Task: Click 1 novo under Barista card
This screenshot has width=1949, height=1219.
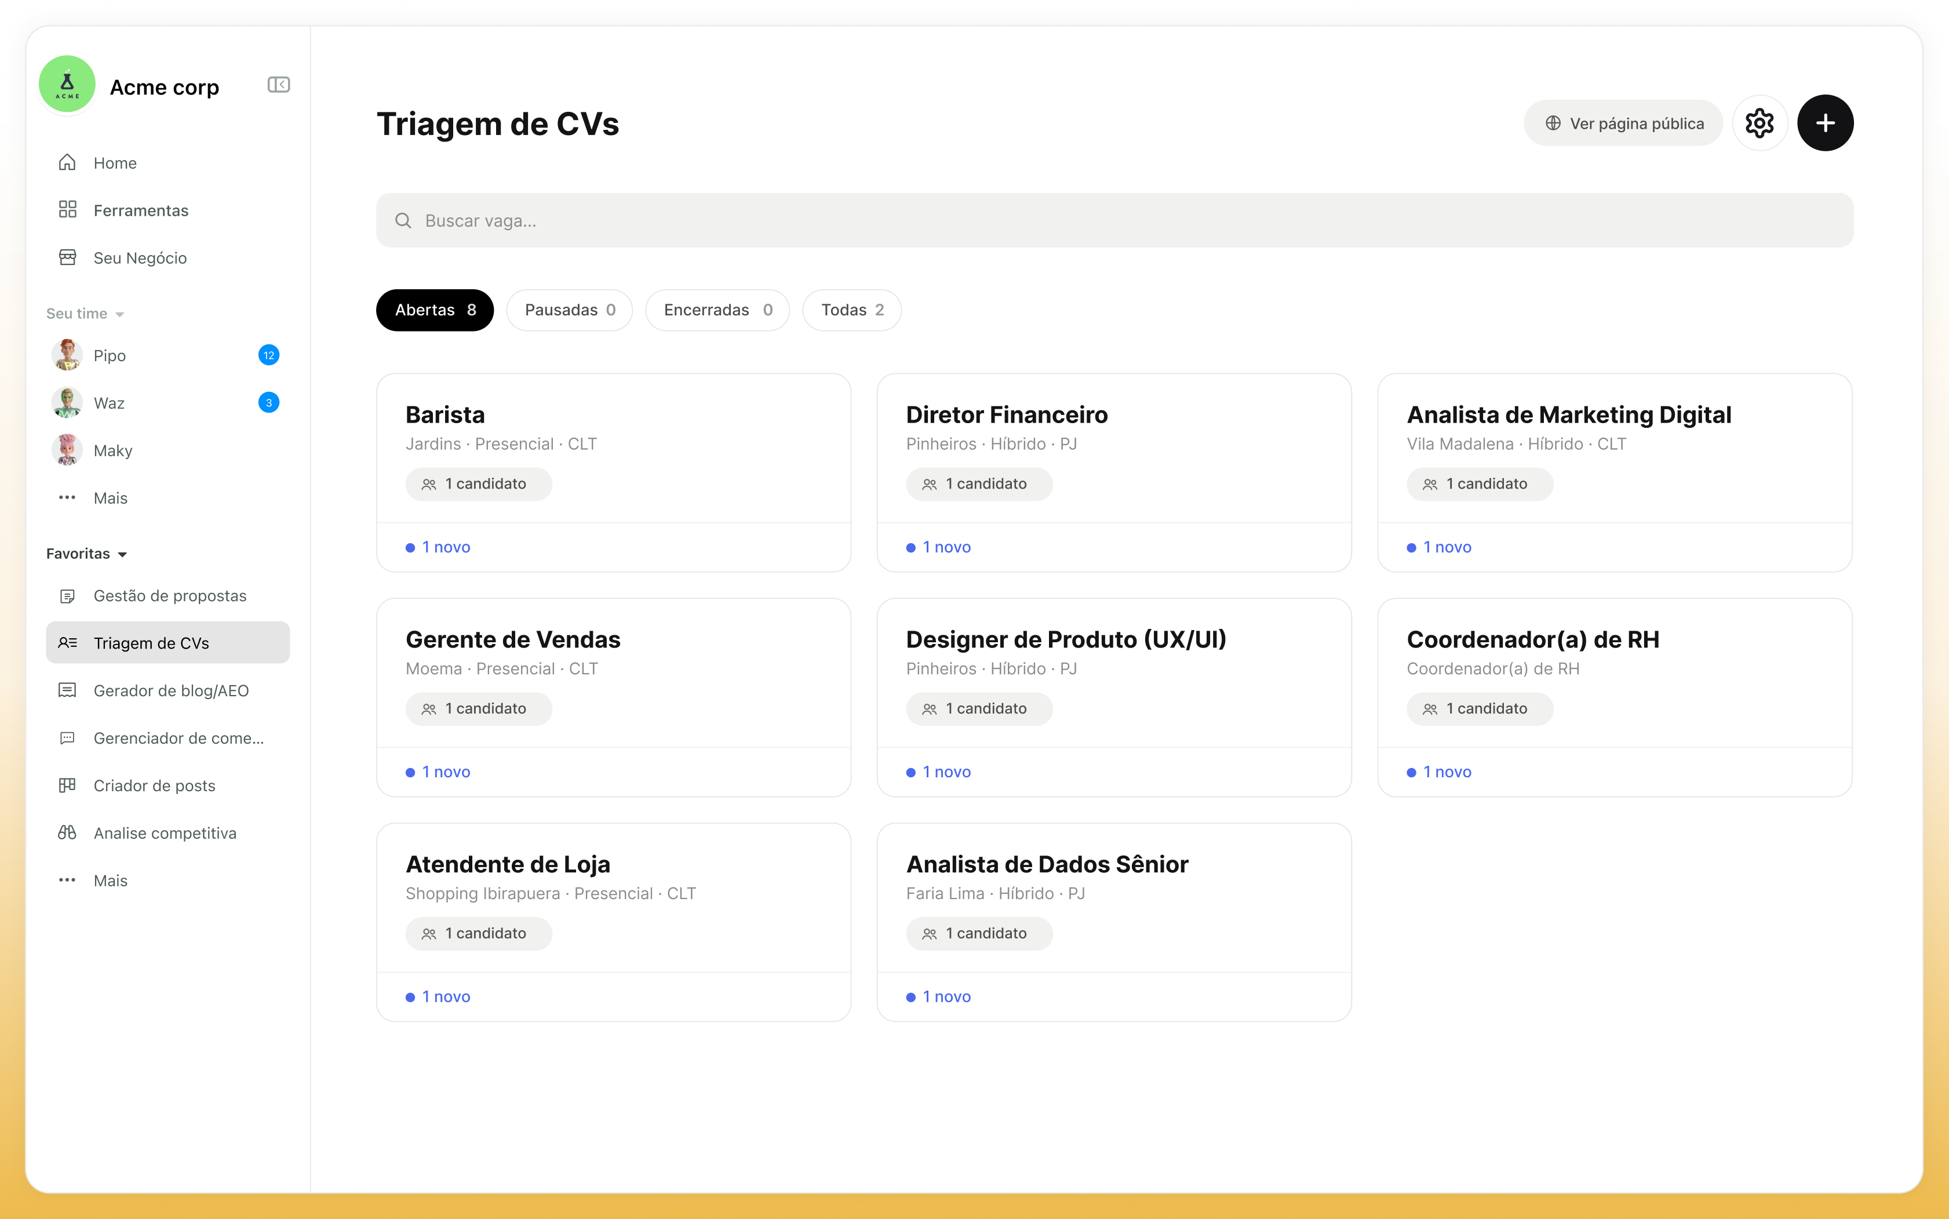Action: point(439,547)
